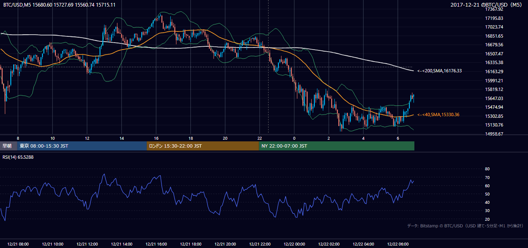Click price axis value 17195.83
The height and width of the screenshot is (248, 528).
(x=494, y=18)
